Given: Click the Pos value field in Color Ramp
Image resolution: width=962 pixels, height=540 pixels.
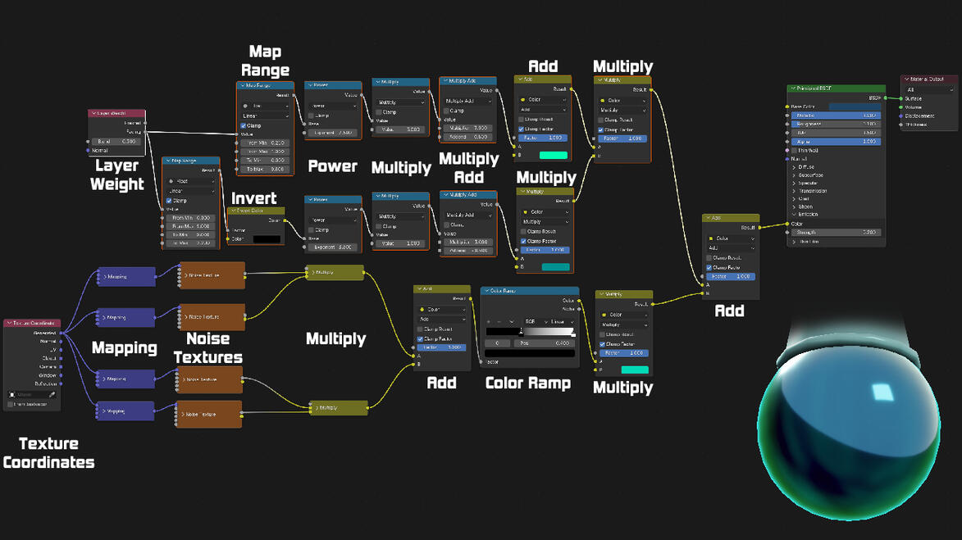Looking at the screenshot, I should pos(545,343).
